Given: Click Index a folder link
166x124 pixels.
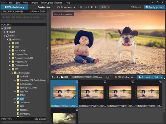Looking at the screenshot, I should 38,11.
